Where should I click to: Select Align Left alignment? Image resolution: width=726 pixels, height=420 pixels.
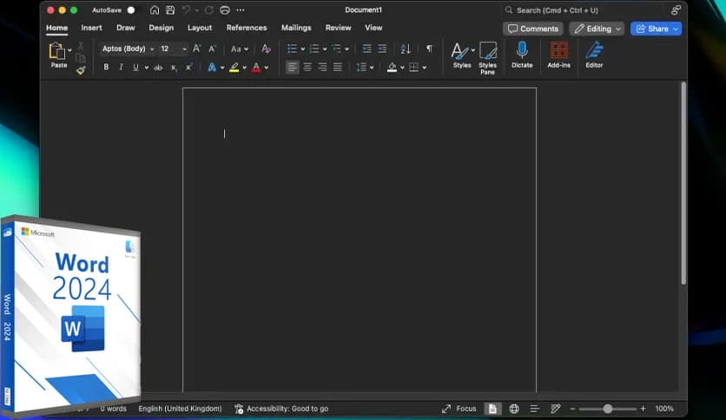tap(292, 68)
